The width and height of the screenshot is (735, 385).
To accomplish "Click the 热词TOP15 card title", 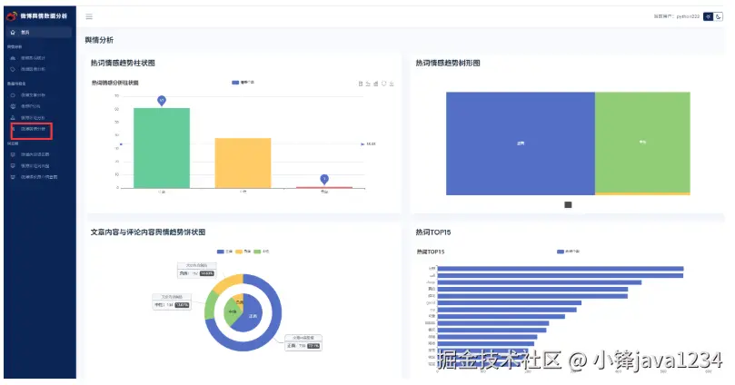I will coord(433,232).
